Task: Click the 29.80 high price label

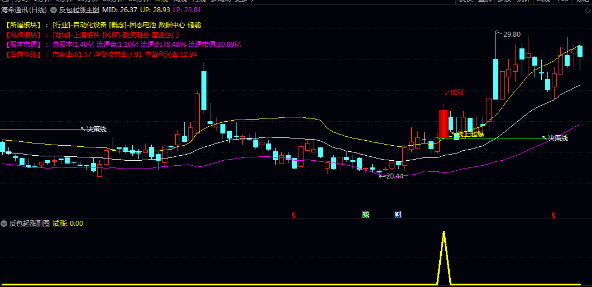Action: click(x=512, y=34)
